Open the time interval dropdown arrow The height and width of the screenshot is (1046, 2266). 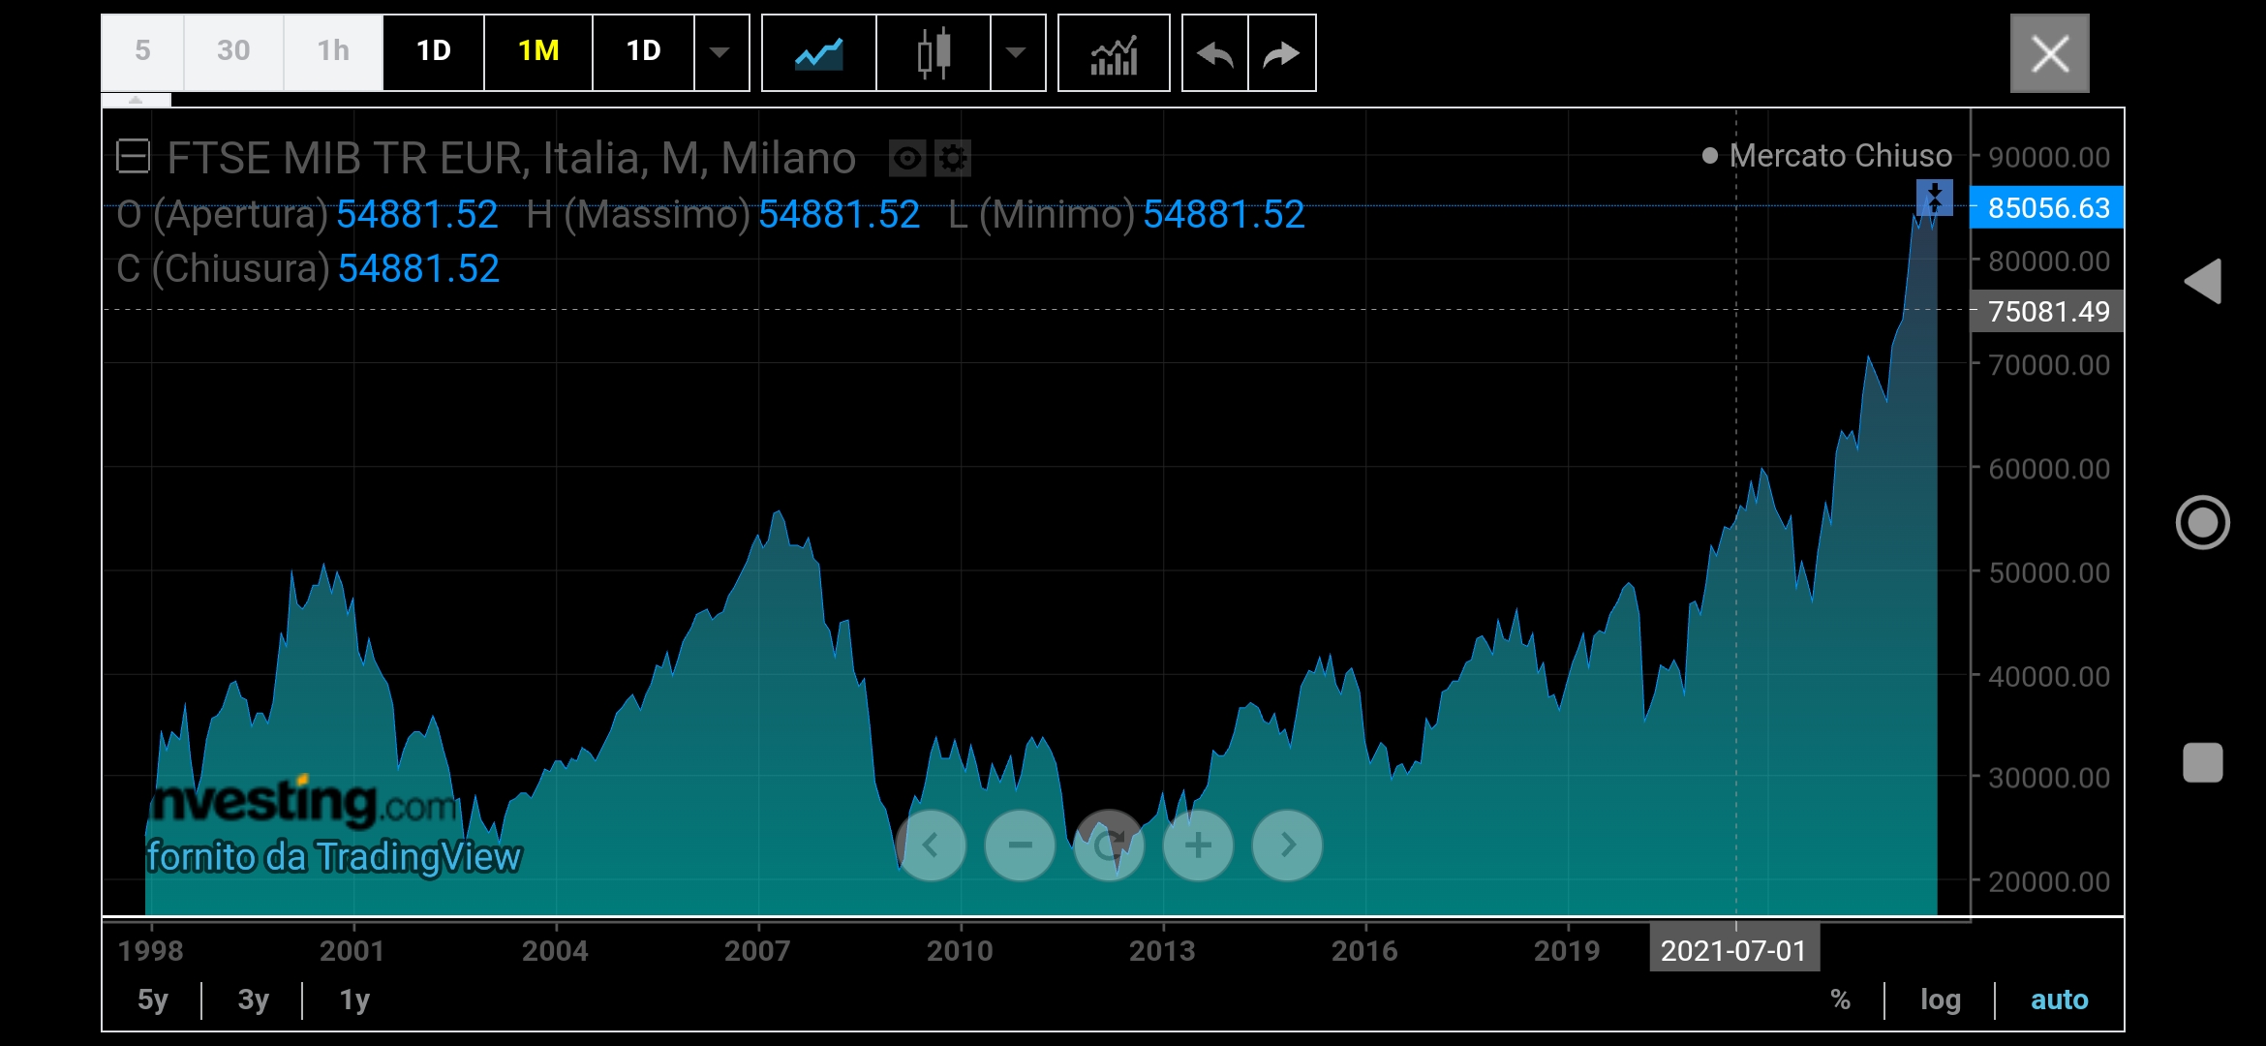[x=720, y=52]
